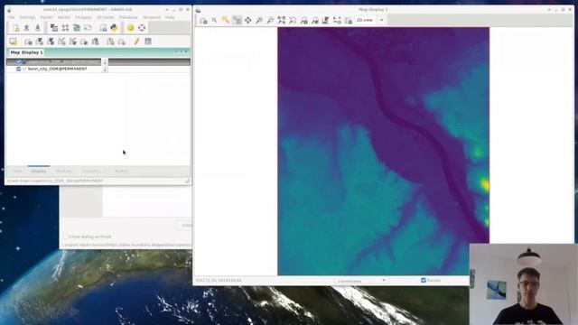Viewport: 578px width, 325px height.
Task: Click the webcam video thumbnail
Action: [x=524, y=284]
